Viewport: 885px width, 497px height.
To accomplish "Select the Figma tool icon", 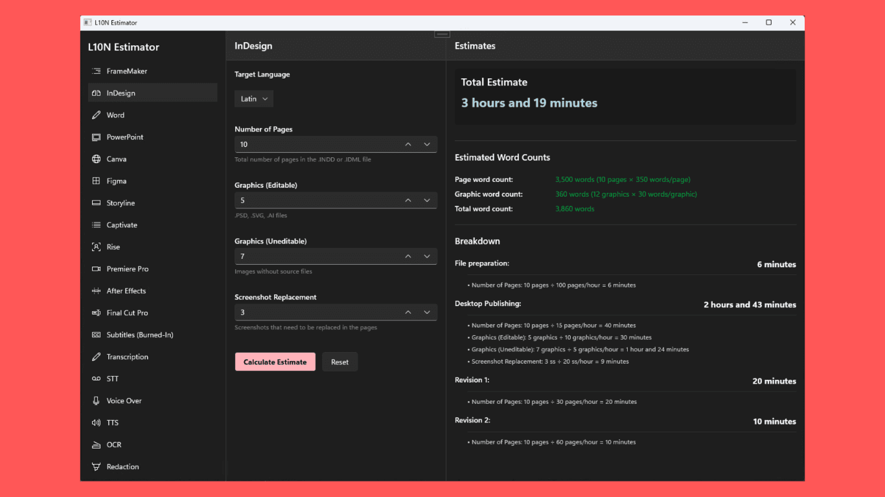I will coord(95,181).
